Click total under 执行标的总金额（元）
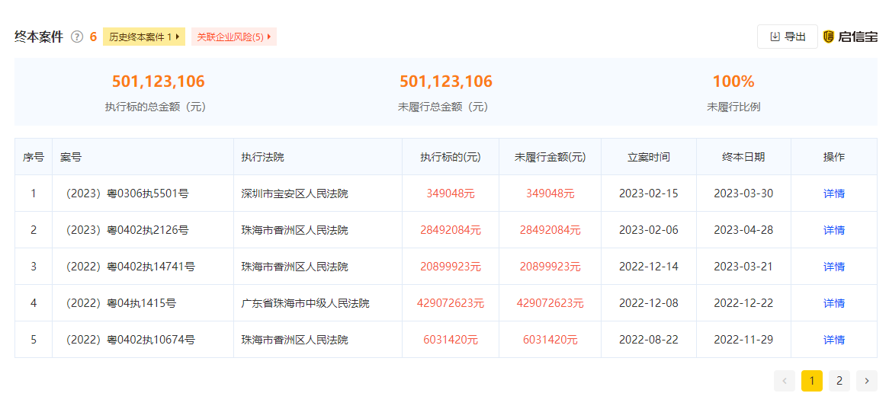 [x=158, y=82]
